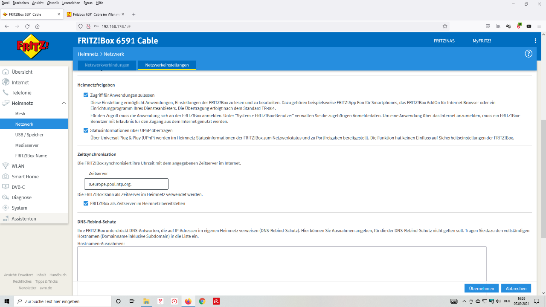Open Firefox hamburger menu
The image size is (546, 307).
(539, 26)
